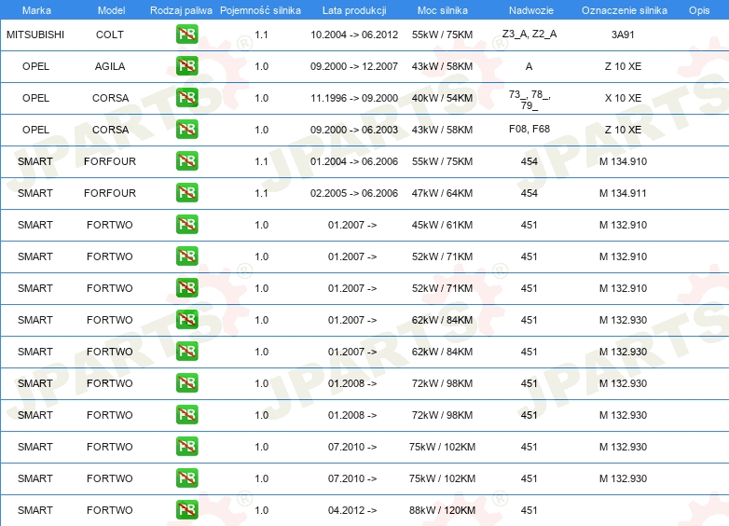The image size is (729, 526).
Task: Click the Opis column header
Action: pos(698,9)
